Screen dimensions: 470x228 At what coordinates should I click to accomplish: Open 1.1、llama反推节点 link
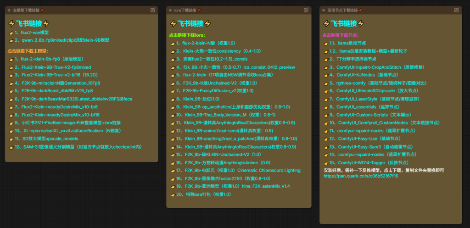click(x=348, y=43)
